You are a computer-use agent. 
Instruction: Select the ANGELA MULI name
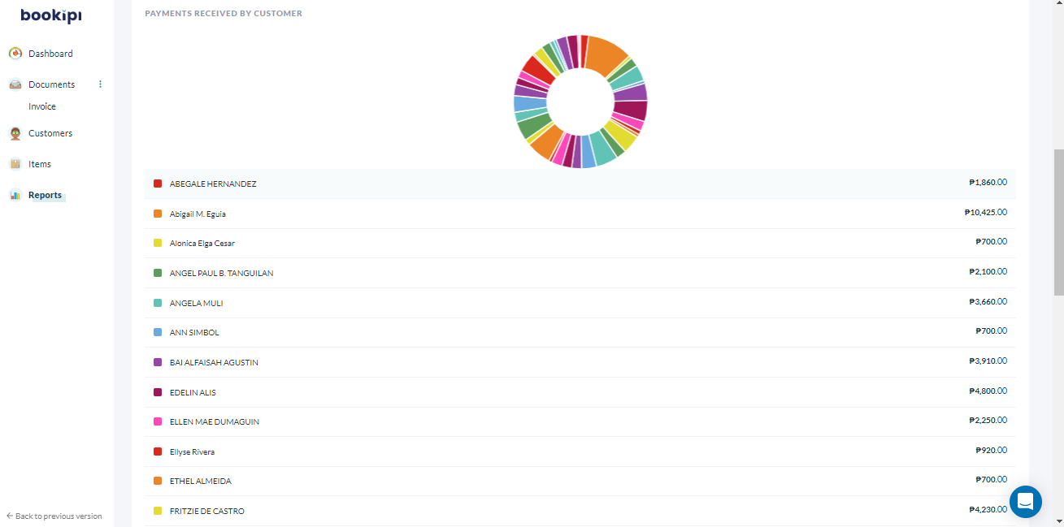[196, 304]
